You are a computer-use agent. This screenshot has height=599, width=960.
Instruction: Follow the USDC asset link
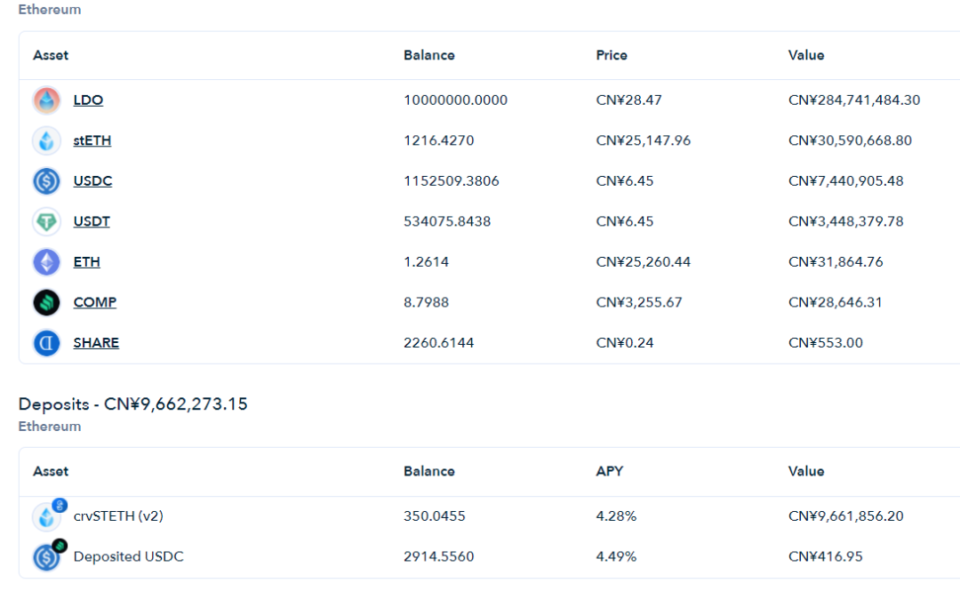point(92,181)
